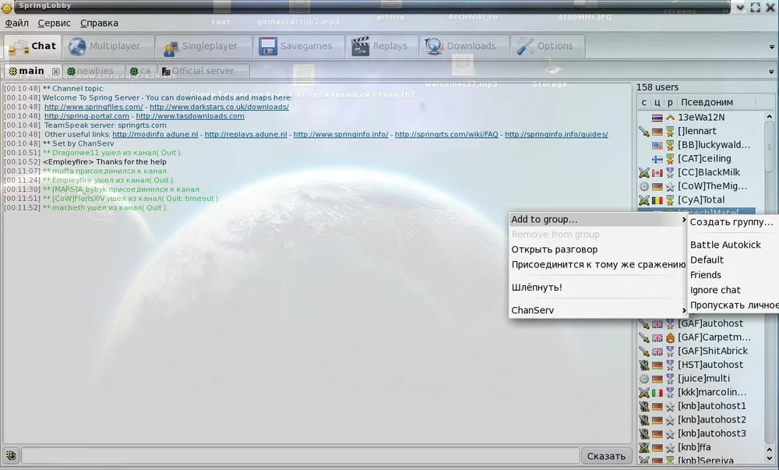Click the Canadian flag beside [CC]BlackMilk
779x470 pixels.
coord(657,172)
